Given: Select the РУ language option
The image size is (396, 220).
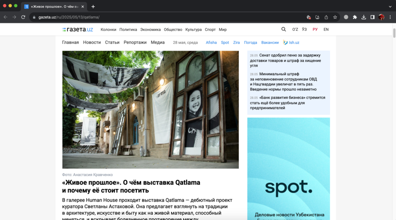Looking at the screenshot, I should click(x=315, y=29).
